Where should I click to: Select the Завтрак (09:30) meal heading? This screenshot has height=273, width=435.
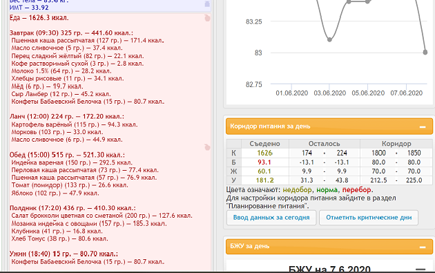[x=71, y=33]
